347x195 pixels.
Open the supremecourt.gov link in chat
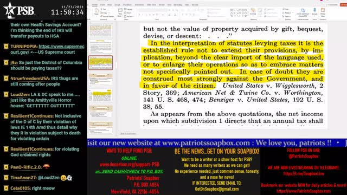[x=61, y=49]
